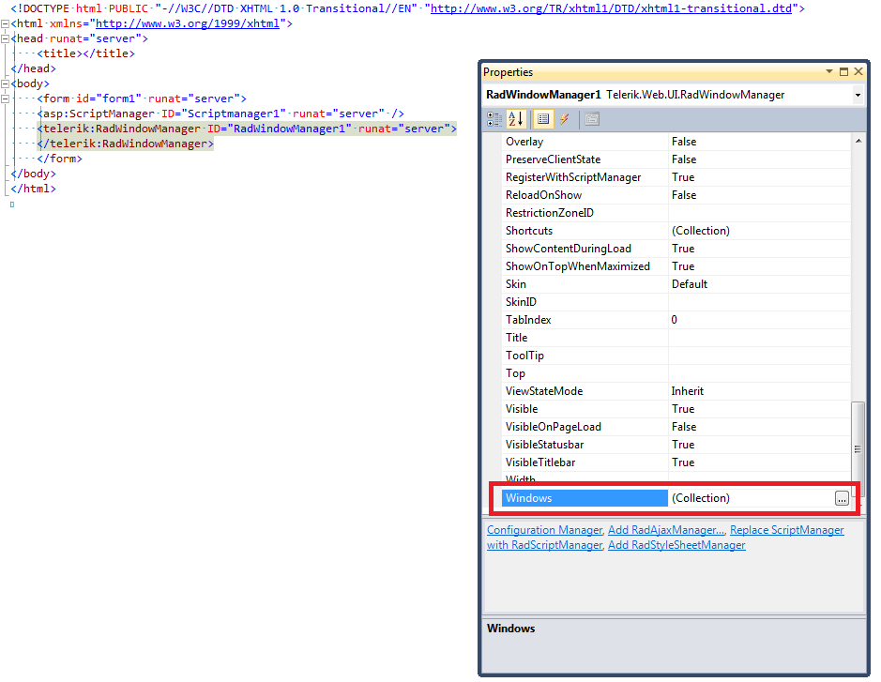Collapse the form element outline node
Viewport: 881px width, 682px height.
coord(5,99)
